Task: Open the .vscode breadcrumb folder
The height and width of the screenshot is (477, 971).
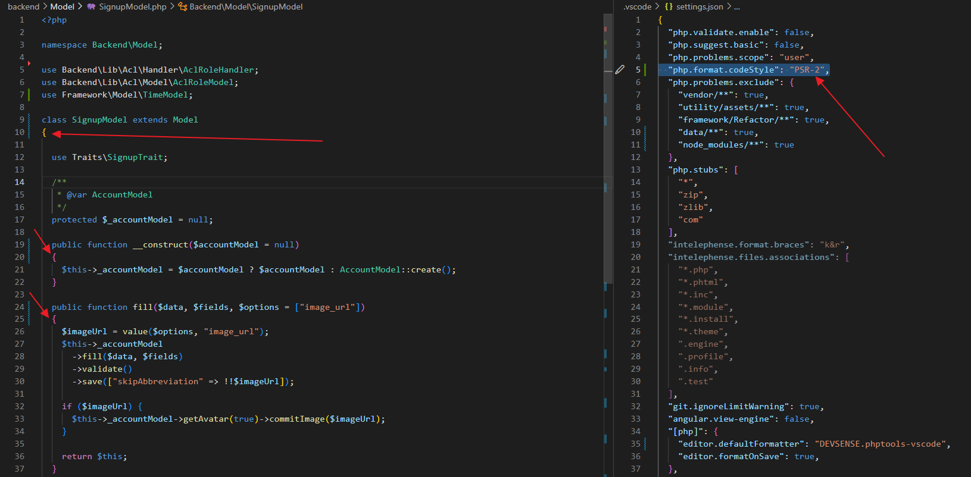Action: click(637, 7)
